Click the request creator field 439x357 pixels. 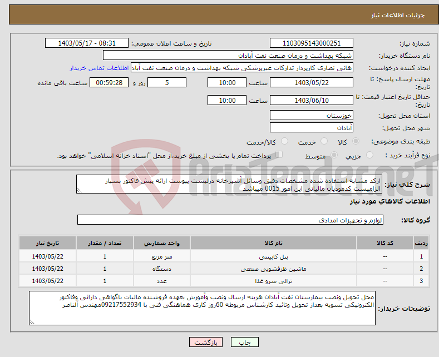click(x=242, y=68)
